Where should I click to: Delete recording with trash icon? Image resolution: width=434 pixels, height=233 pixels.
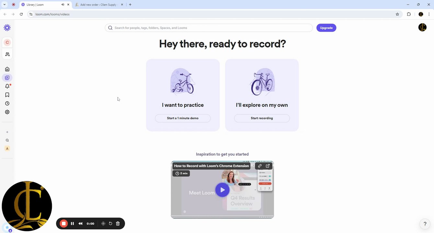pyautogui.click(x=118, y=224)
